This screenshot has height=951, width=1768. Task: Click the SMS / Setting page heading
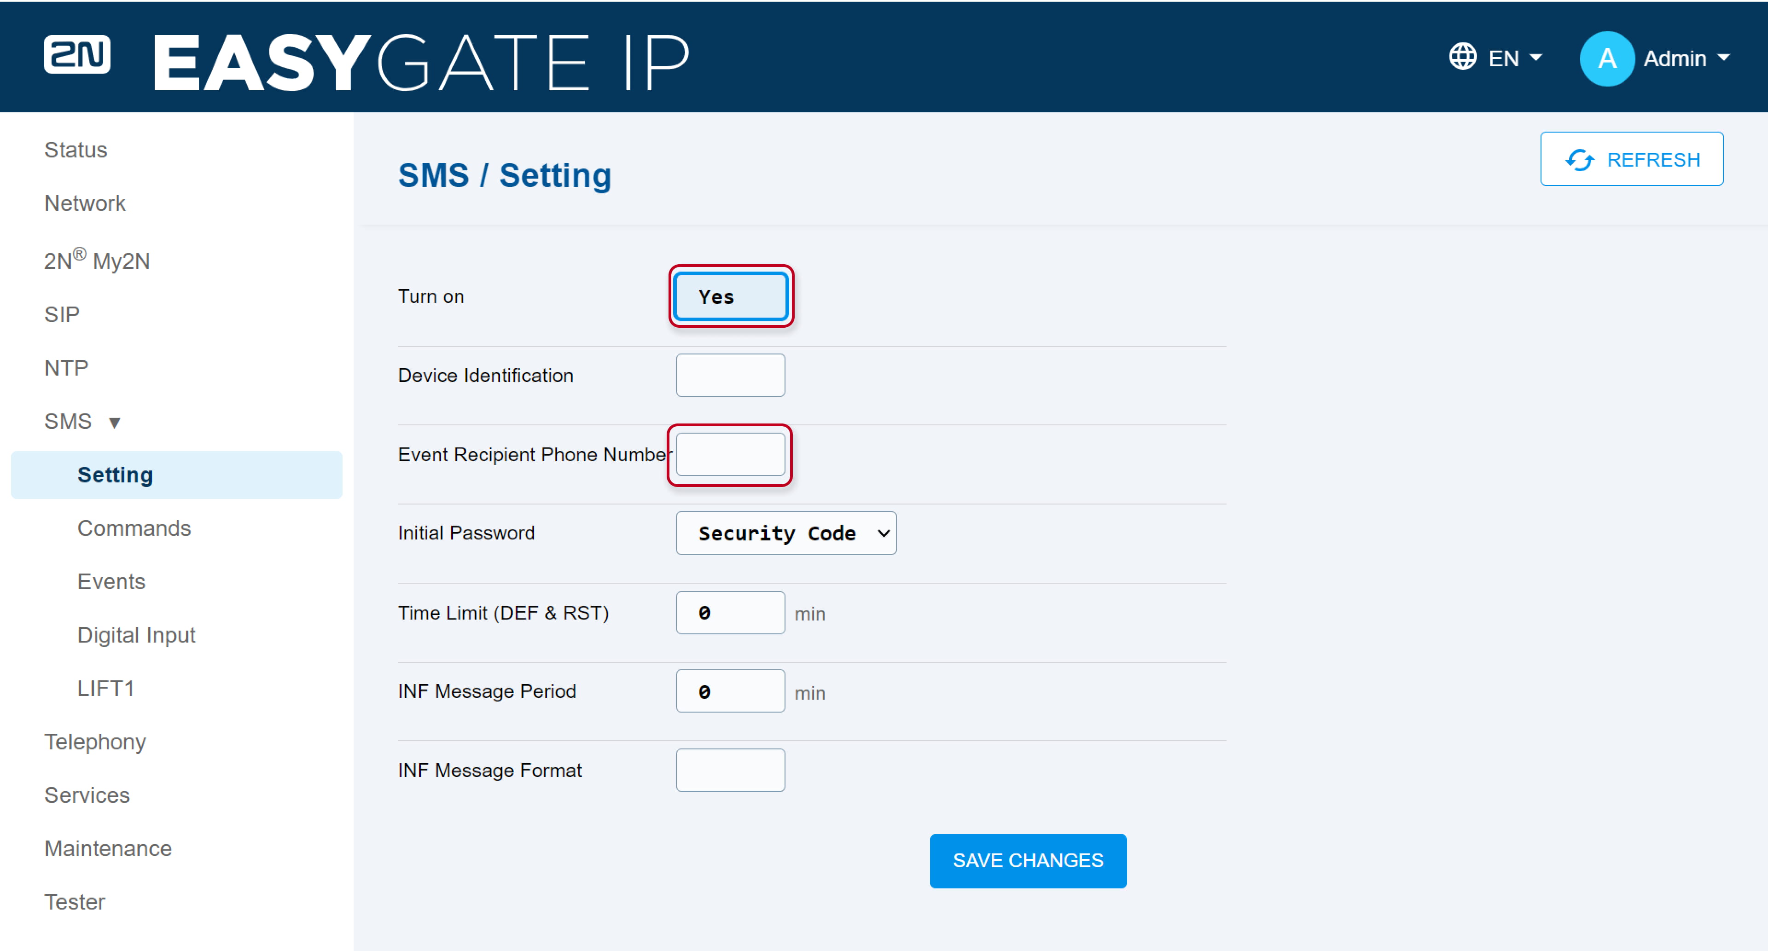505,176
